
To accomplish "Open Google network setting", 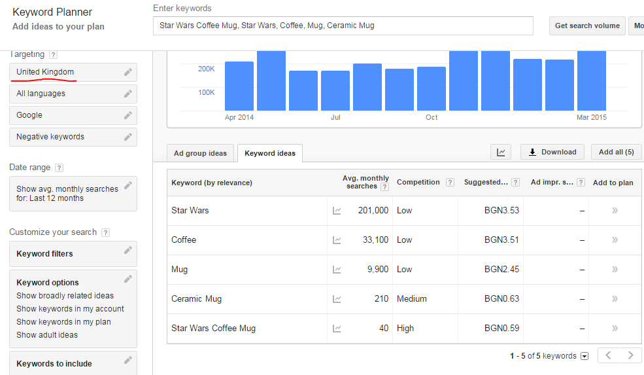I will 73,116.
